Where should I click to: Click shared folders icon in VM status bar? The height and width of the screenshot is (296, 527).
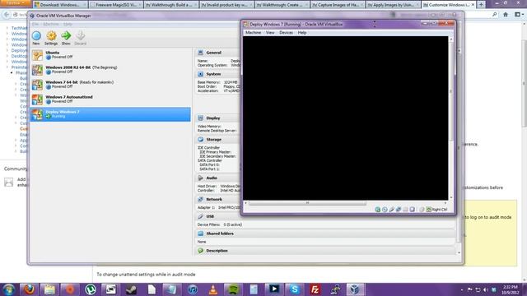pyautogui.click(x=406, y=210)
